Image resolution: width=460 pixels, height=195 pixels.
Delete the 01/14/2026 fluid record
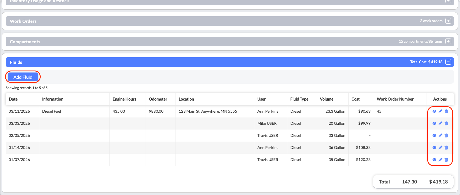pyautogui.click(x=446, y=148)
